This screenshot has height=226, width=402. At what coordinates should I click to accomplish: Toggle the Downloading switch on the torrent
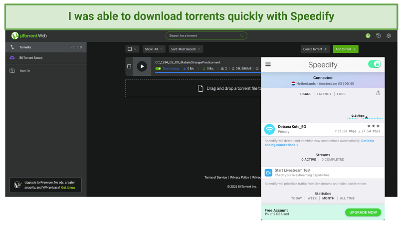point(158,68)
